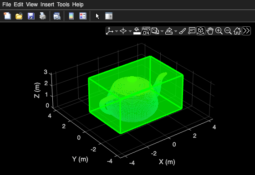Viewport: 255px width, 175px height.
Task: Open the Tools menu
Action: point(63,5)
